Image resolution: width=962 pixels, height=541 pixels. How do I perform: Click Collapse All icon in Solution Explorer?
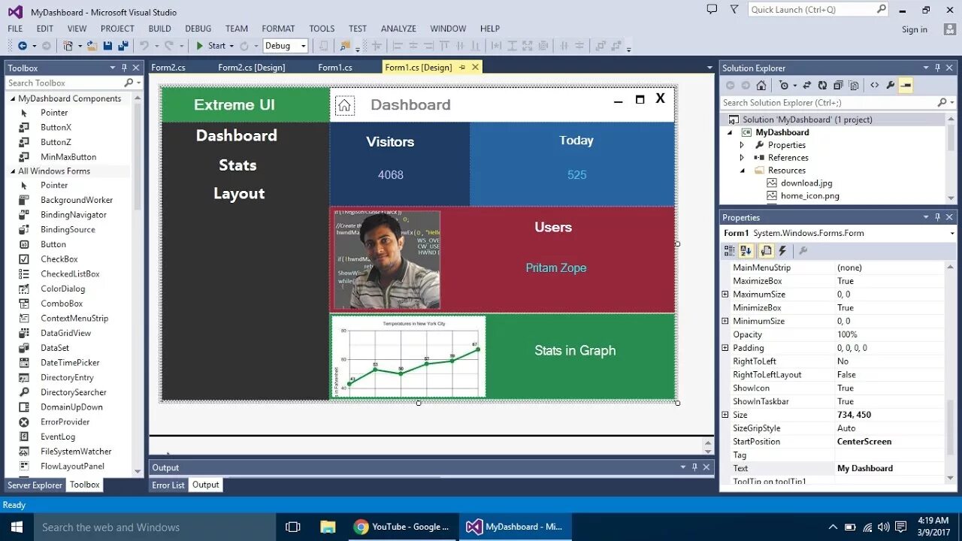[838, 86]
